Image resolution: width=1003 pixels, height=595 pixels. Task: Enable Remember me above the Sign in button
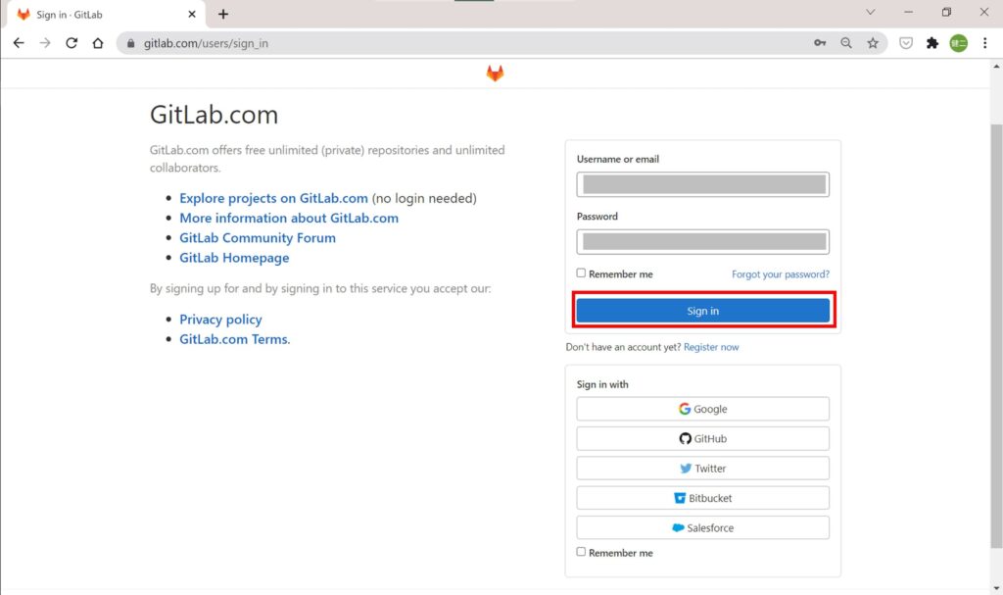(x=581, y=273)
